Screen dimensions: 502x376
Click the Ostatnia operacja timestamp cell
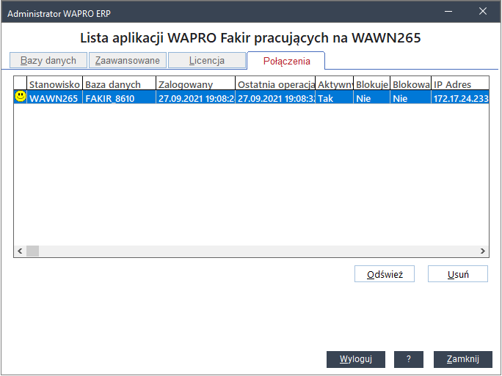[275, 97]
